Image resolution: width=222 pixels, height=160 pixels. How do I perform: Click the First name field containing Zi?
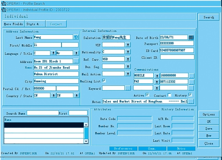[47, 45]
